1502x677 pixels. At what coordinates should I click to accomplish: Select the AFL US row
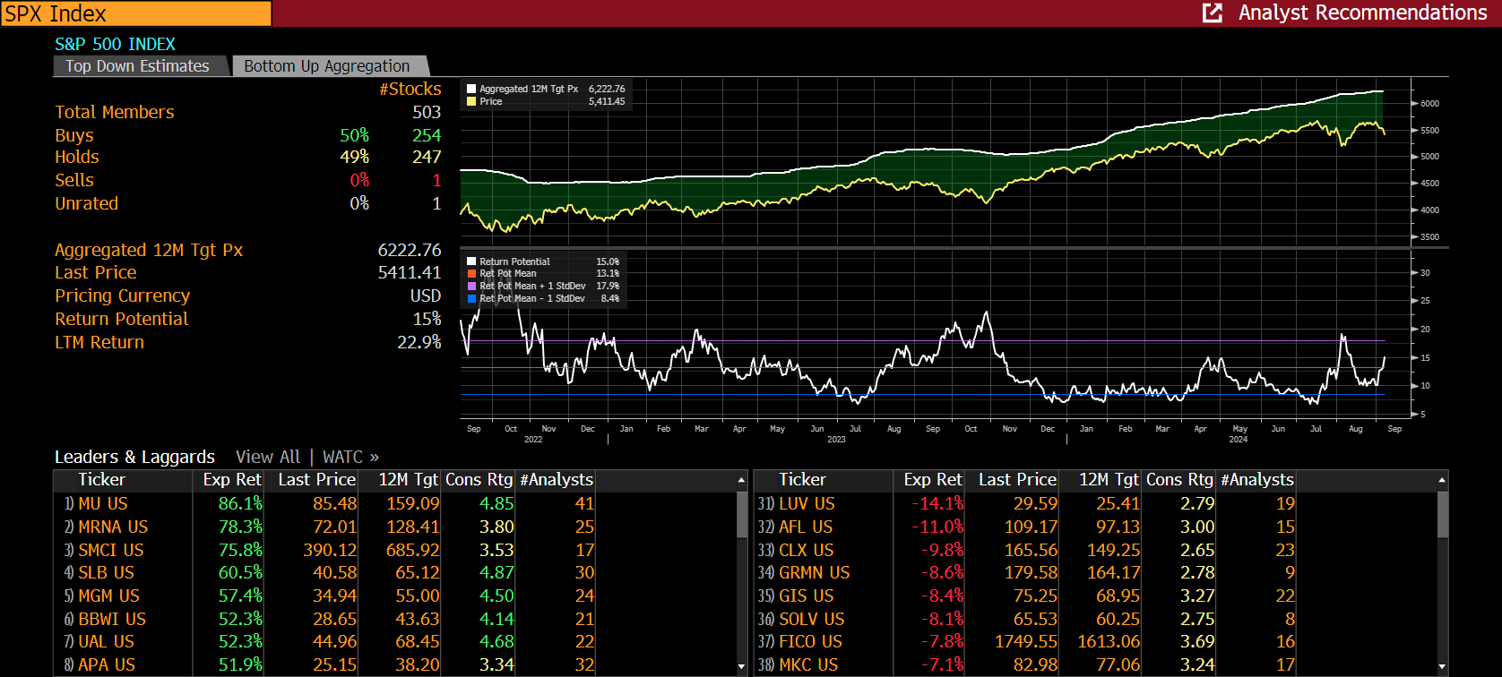point(1096,527)
